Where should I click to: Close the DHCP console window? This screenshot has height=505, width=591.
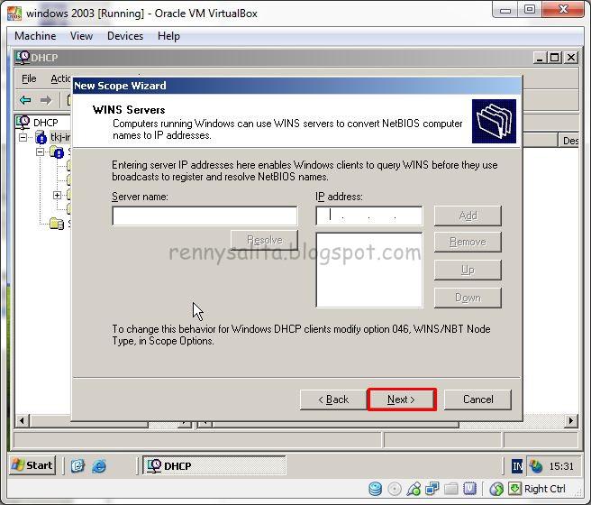click(570, 58)
